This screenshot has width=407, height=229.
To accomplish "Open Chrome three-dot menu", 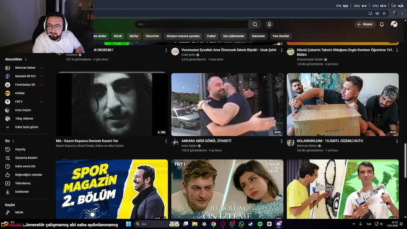I will click(x=403, y=13).
